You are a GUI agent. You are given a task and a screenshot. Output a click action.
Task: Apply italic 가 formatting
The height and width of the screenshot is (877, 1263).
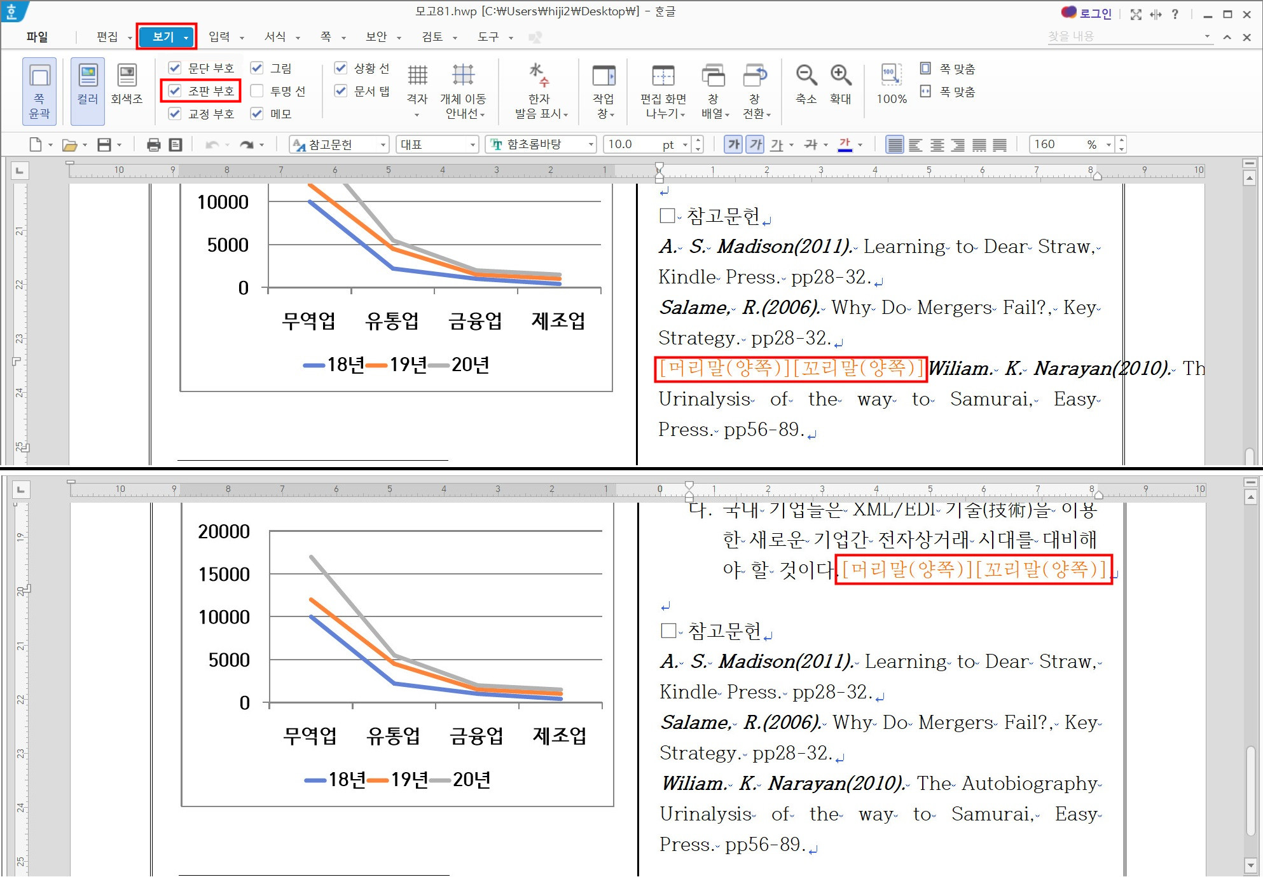pos(756,145)
